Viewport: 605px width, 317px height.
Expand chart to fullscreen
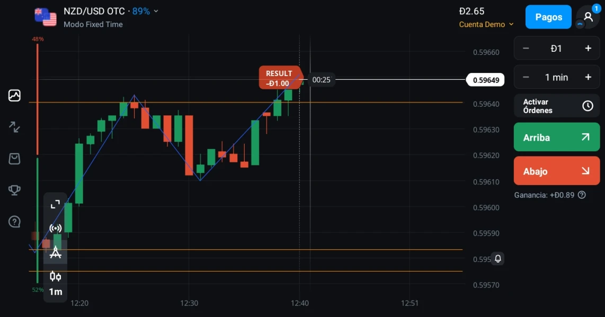(x=55, y=204)
